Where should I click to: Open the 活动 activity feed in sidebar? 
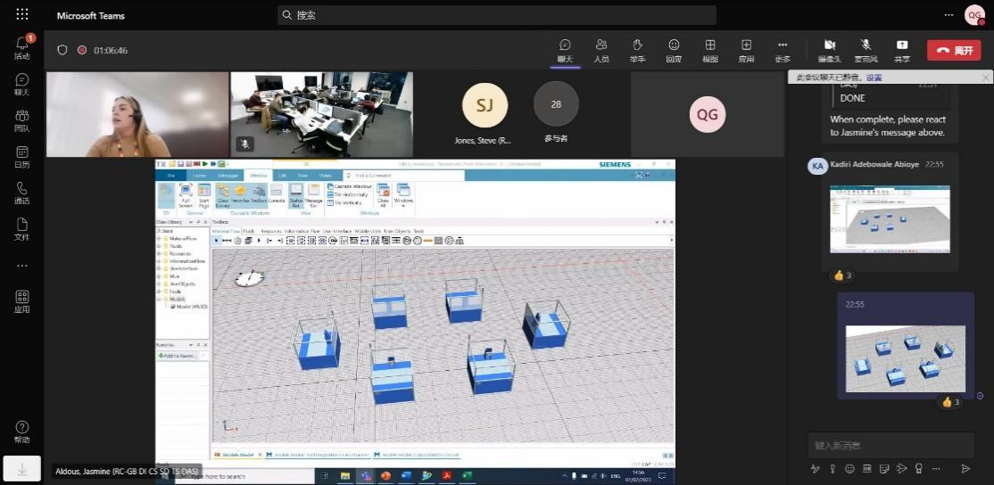(21, 46)
